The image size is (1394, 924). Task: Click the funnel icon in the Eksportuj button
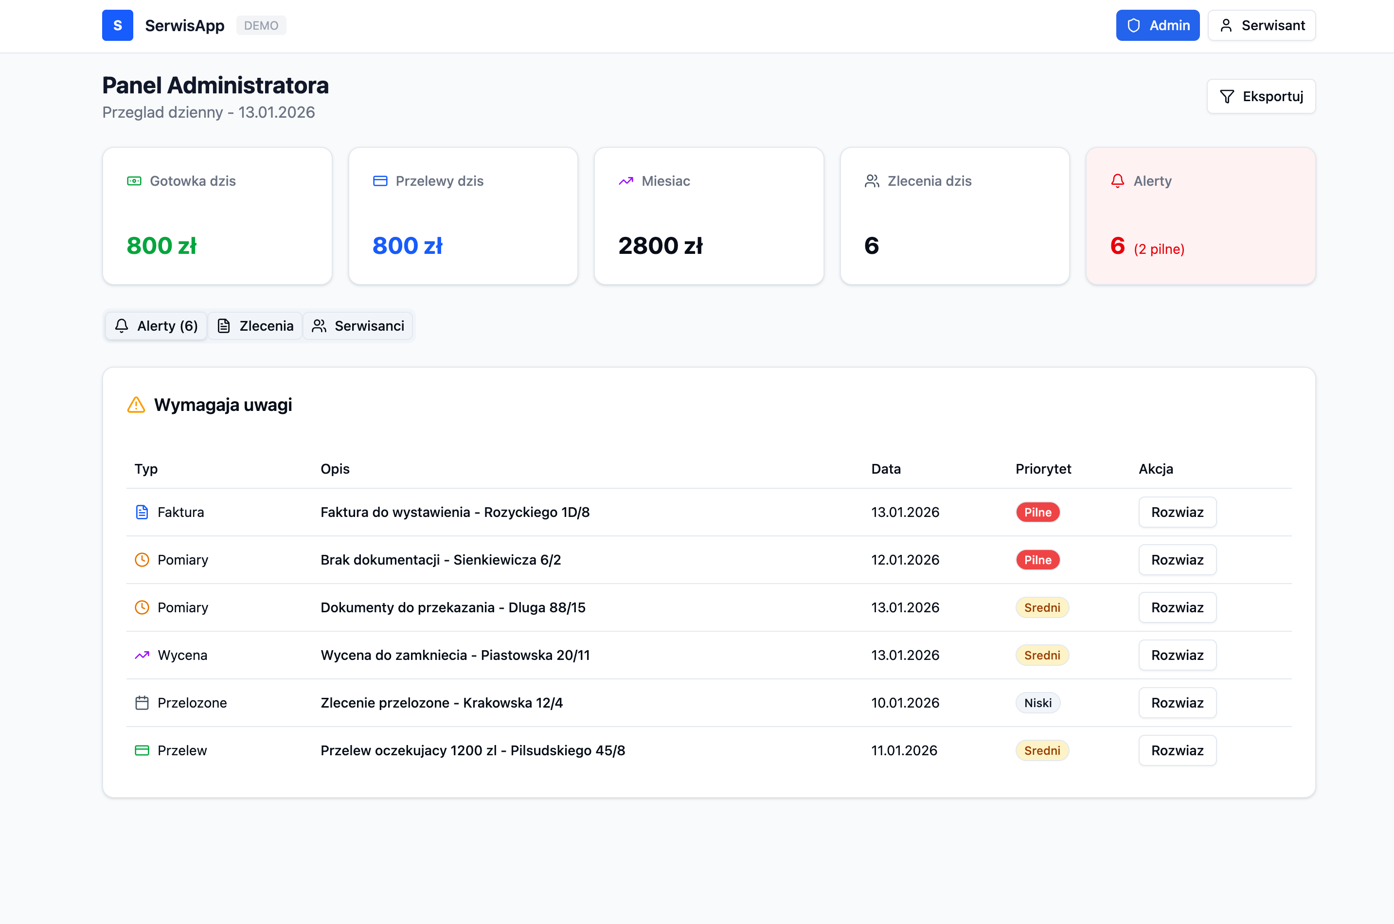pyautogui.click(x=1227, y=97)
